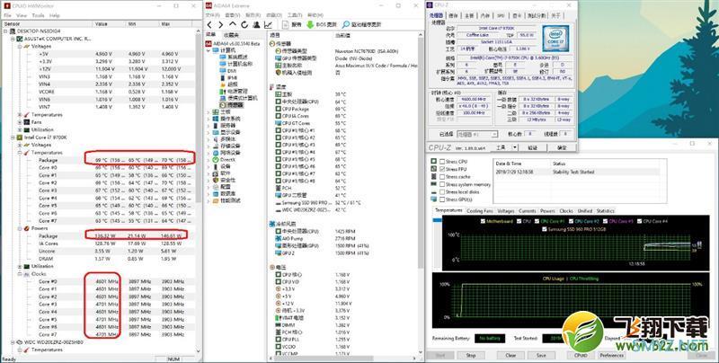Enable the Stress cache checkbox

[x=442, y=177]
